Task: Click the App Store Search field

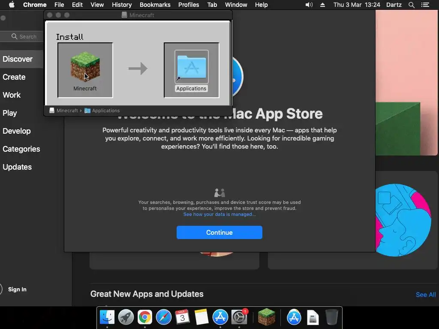Action: (22, 36)
